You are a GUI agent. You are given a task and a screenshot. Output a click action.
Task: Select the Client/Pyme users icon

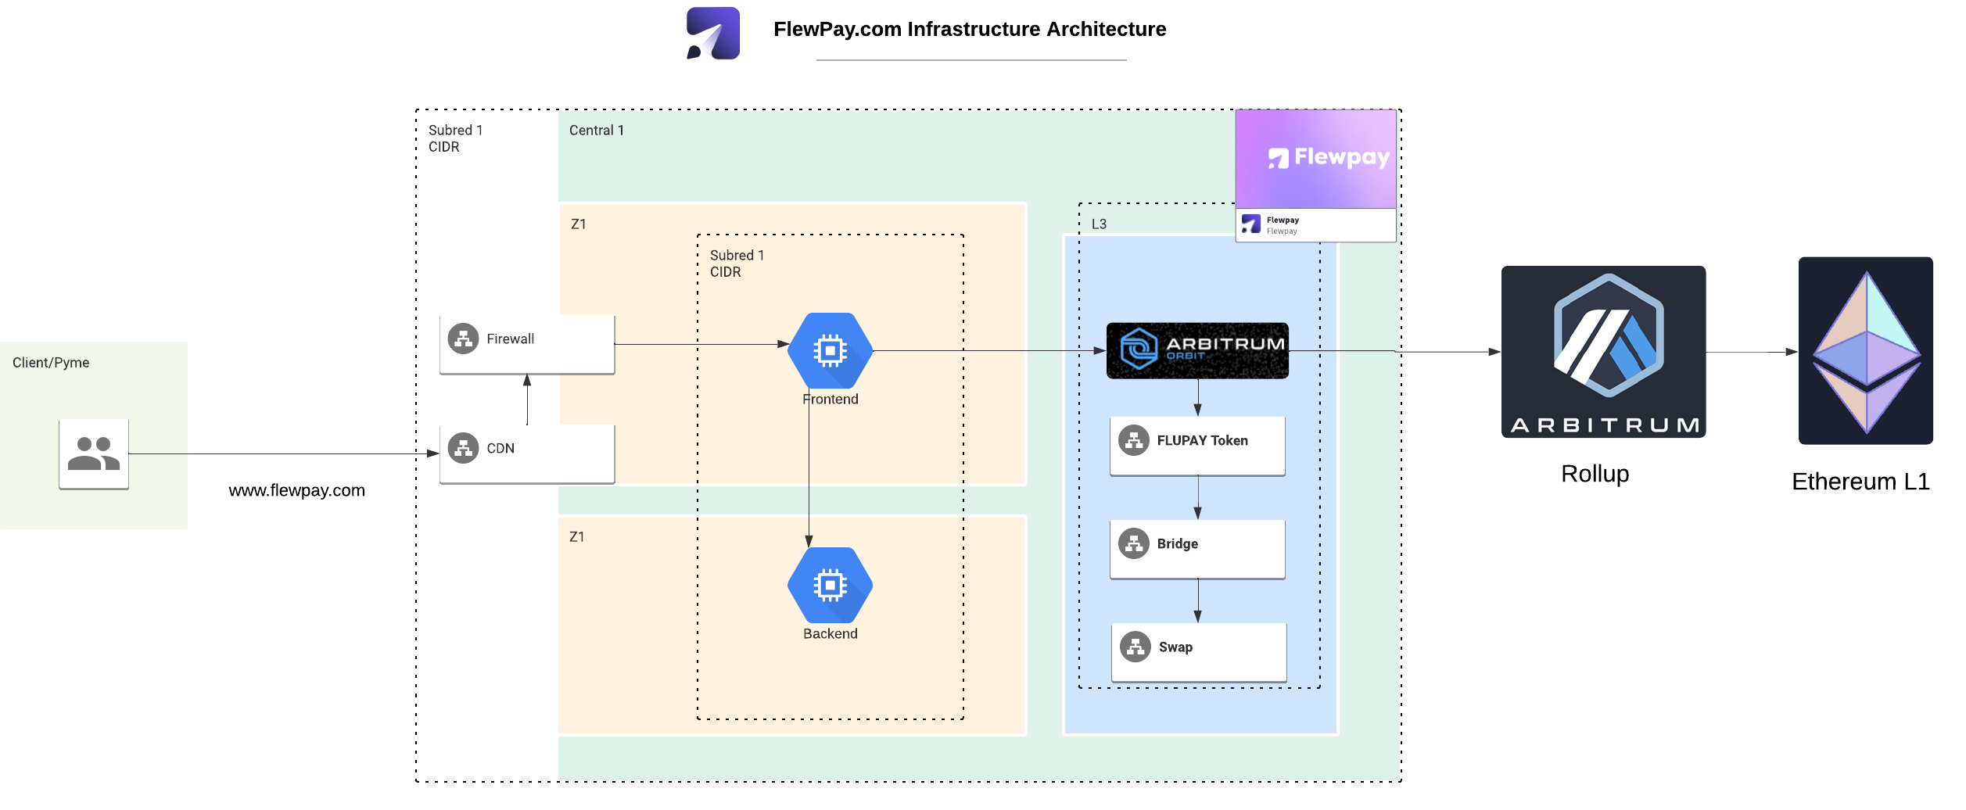point(94,453)
